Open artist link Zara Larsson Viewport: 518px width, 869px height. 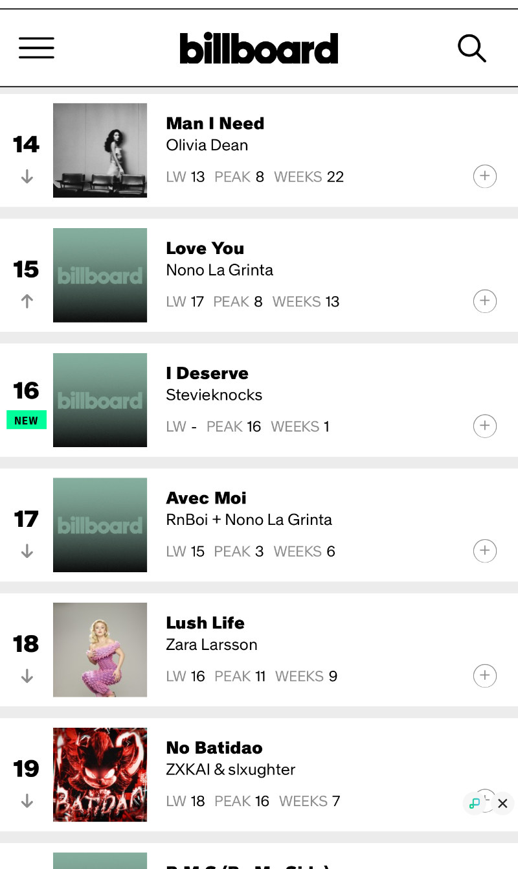click(x=212, y=645)
